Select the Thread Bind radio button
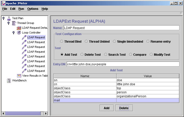Image resolution: width=184 pixels, height=117 pixels. pos(62,42)
